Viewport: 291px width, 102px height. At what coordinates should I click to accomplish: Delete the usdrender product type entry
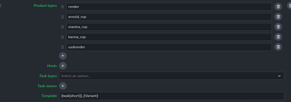[x=278, y=47]
